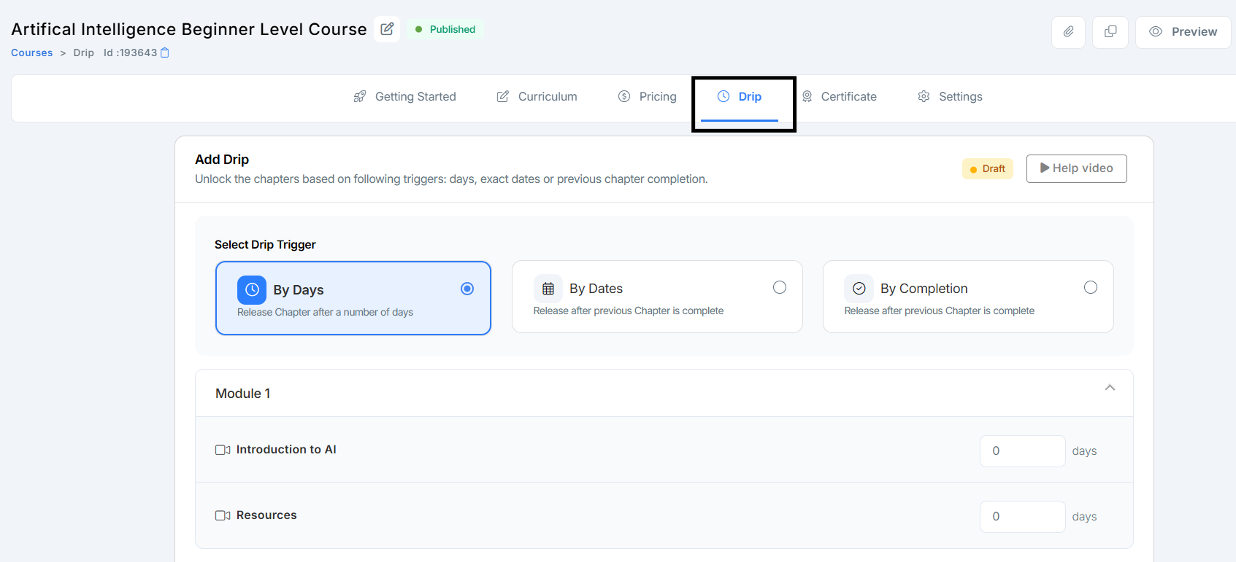Screen dimensions: 1236x562
Task: Open the Settings tab
Action: pyautogui.click(x=950, y=97)
